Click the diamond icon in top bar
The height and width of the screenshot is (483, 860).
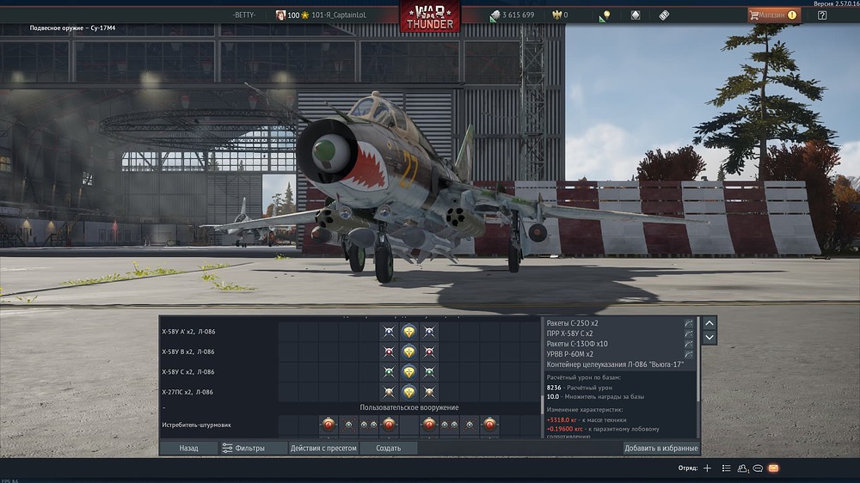click(x=636, y=15)
